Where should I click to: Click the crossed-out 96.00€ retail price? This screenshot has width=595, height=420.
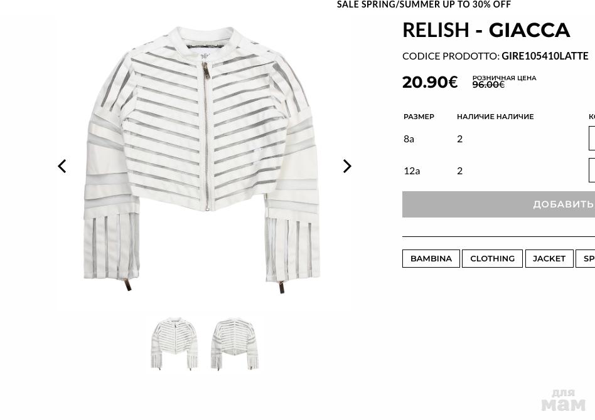click(x=488, y=85)
